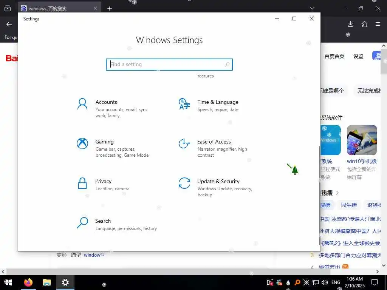Open the browser tab overview icon

[8, 8]
